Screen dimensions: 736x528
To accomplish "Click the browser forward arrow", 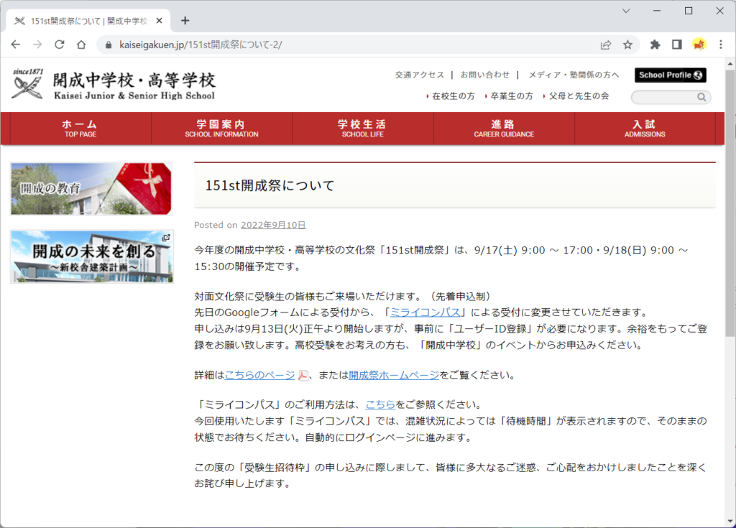I will click(37, 45).
